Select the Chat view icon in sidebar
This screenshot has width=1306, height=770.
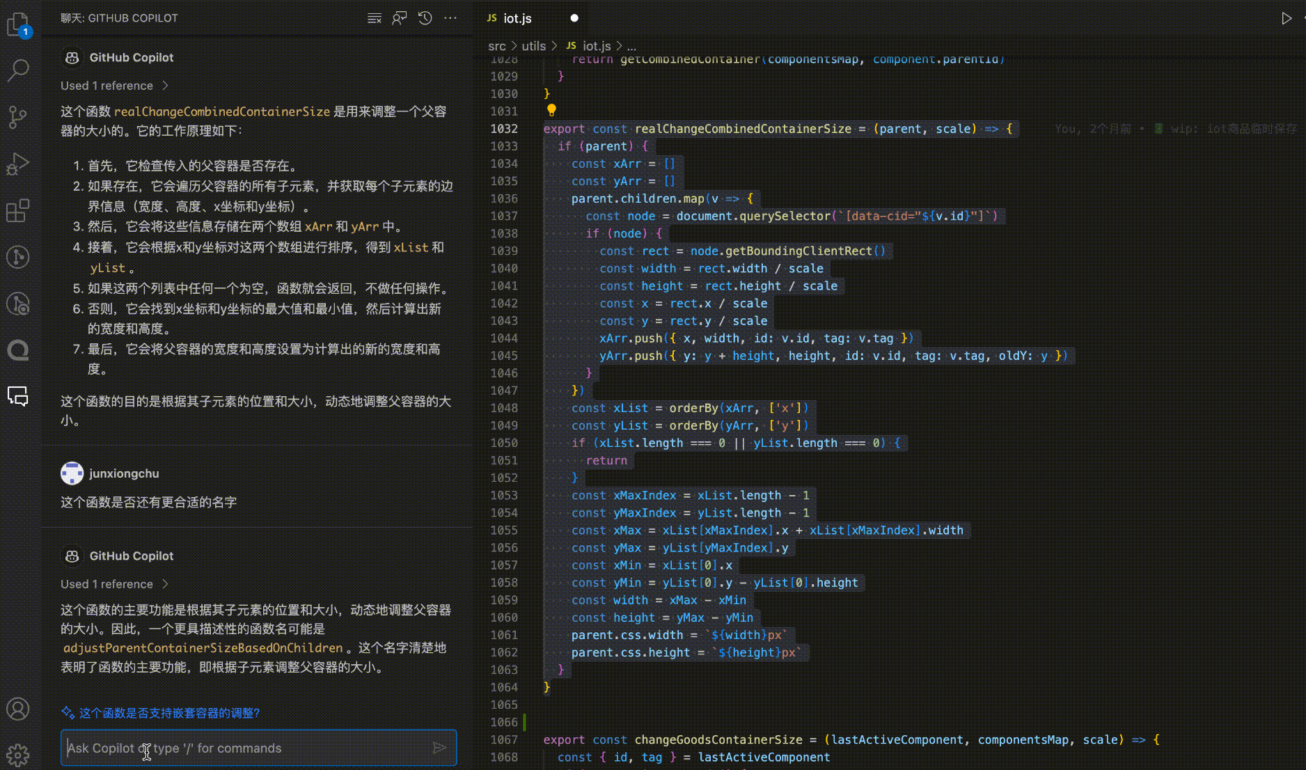[18, 396]
